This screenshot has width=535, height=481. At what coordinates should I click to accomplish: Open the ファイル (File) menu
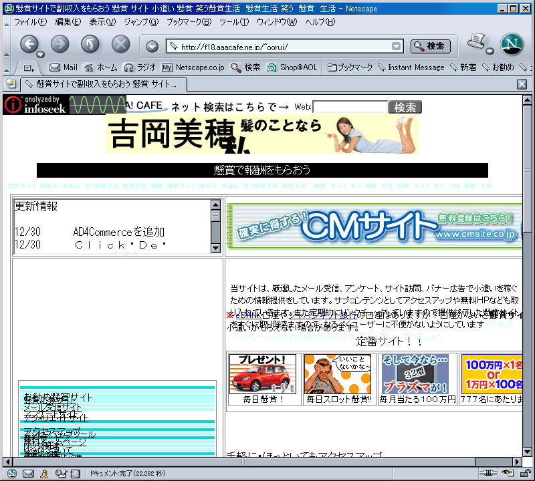[x=30, y=22]
